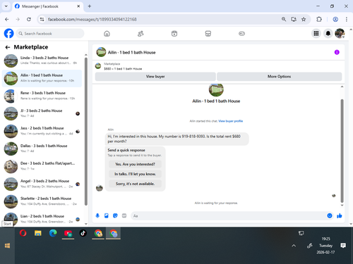Screen dimensions: 353x264
Task: Go back with the browser back arrow
Action: [x=7, y=19]
